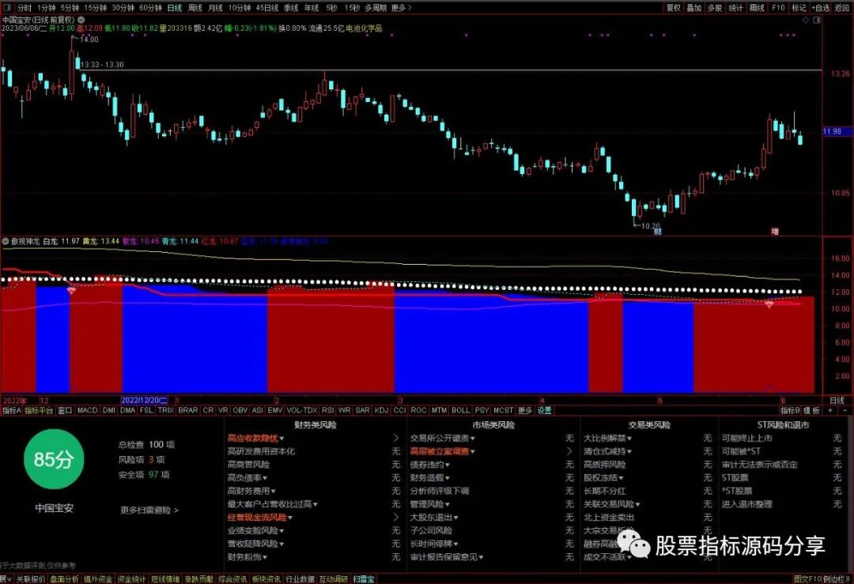Expand 财务粉饰 risk details
The height and width of the screenshot is (584, 854).
point(248,557)
